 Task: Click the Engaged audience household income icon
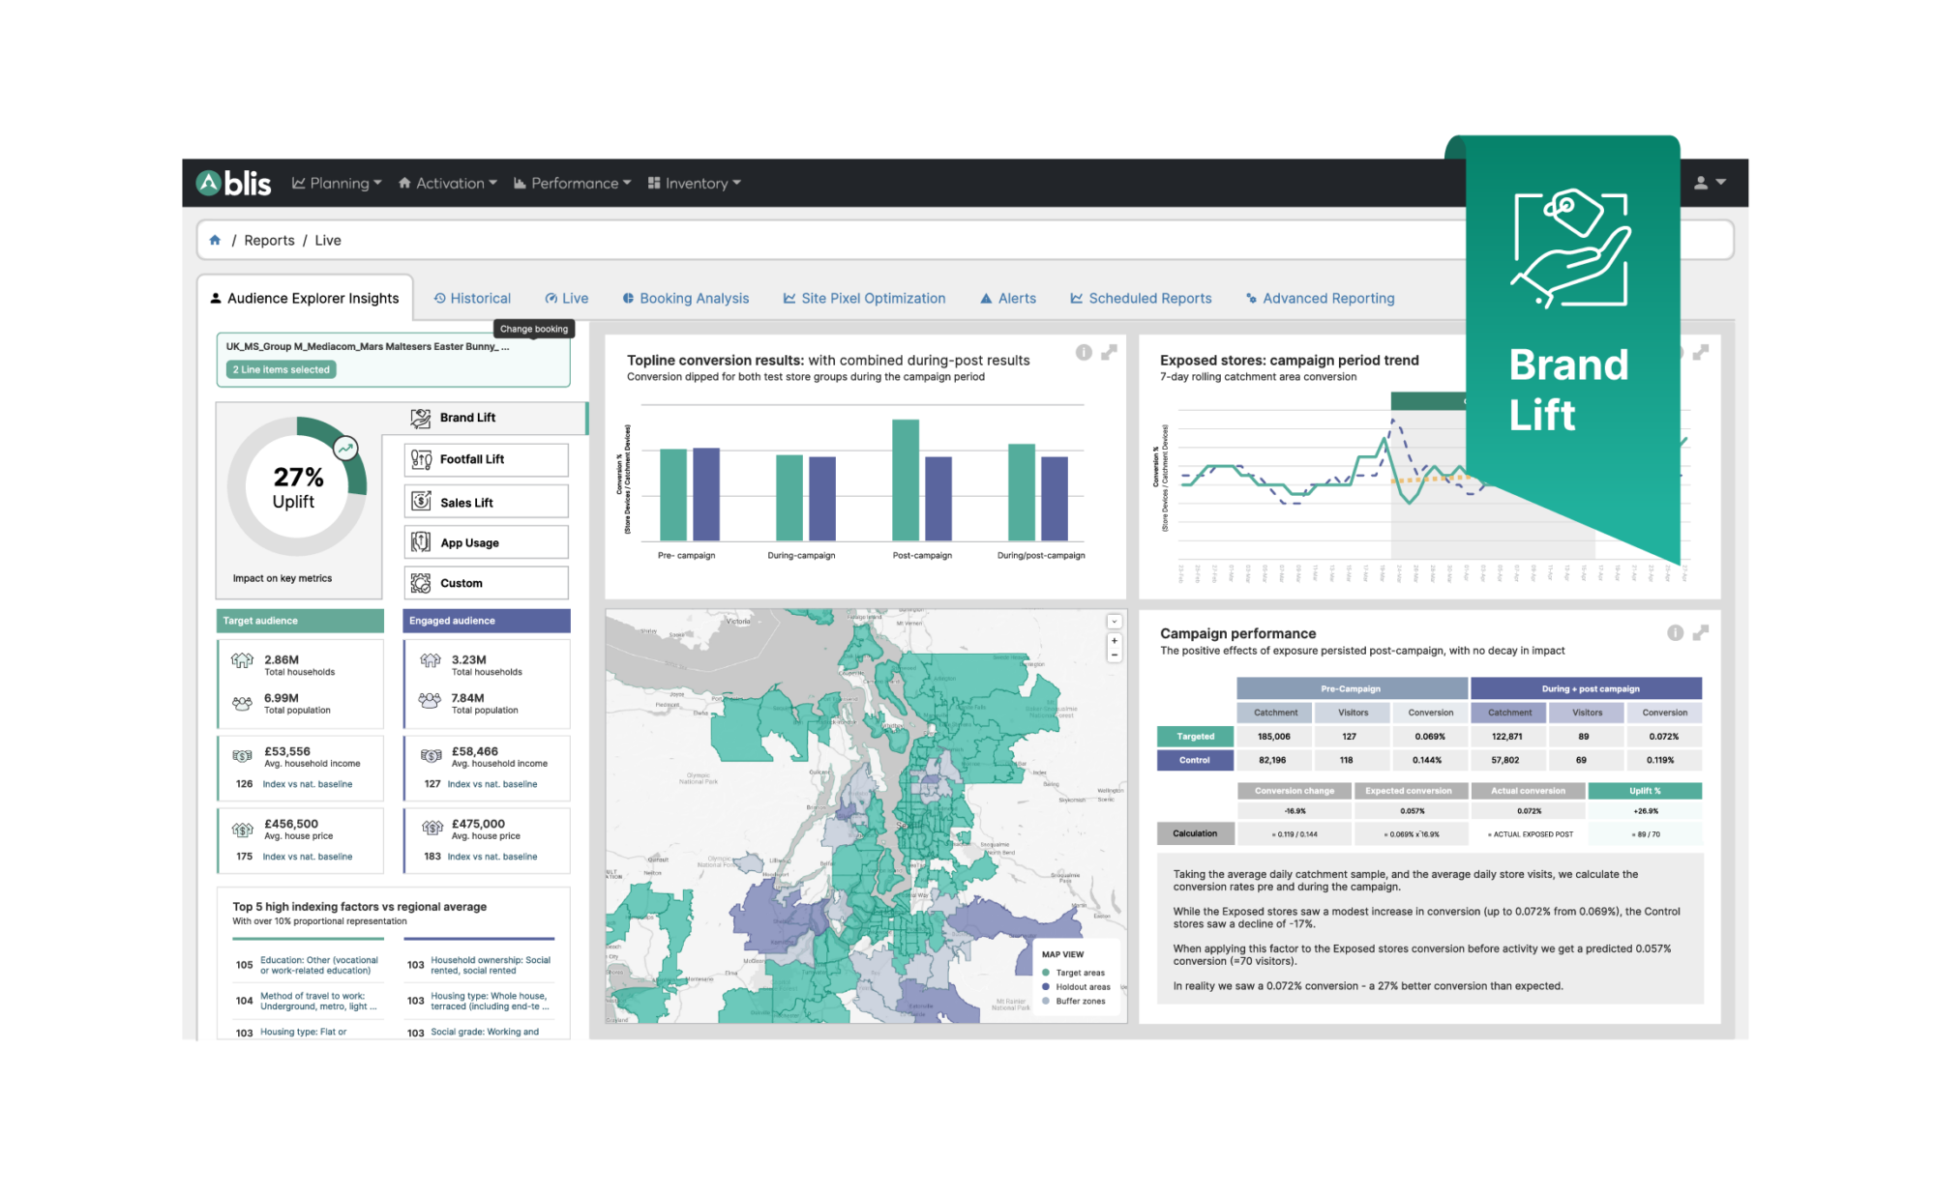(x=431, y=755)
